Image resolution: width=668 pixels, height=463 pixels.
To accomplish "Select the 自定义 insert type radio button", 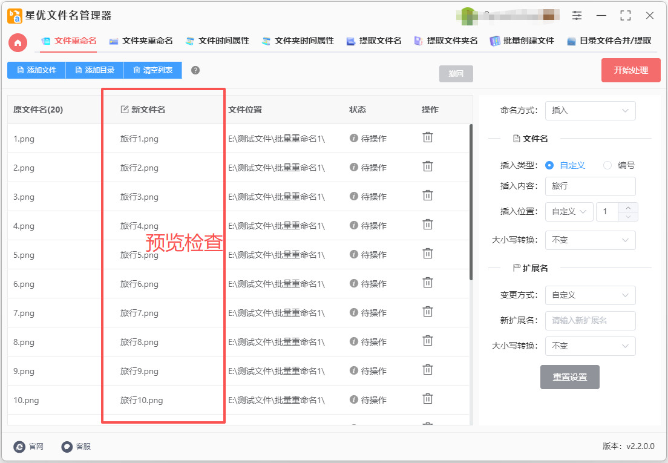I will click(549, 165).
